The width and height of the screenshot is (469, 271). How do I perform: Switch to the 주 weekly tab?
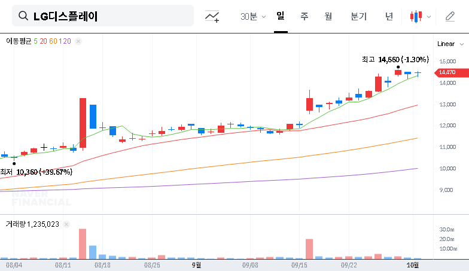tap(304, 16)
